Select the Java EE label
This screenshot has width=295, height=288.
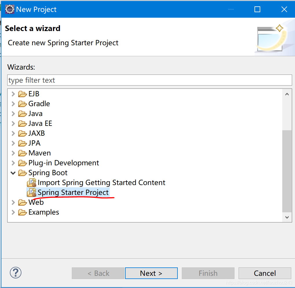[x=40, y=124]
